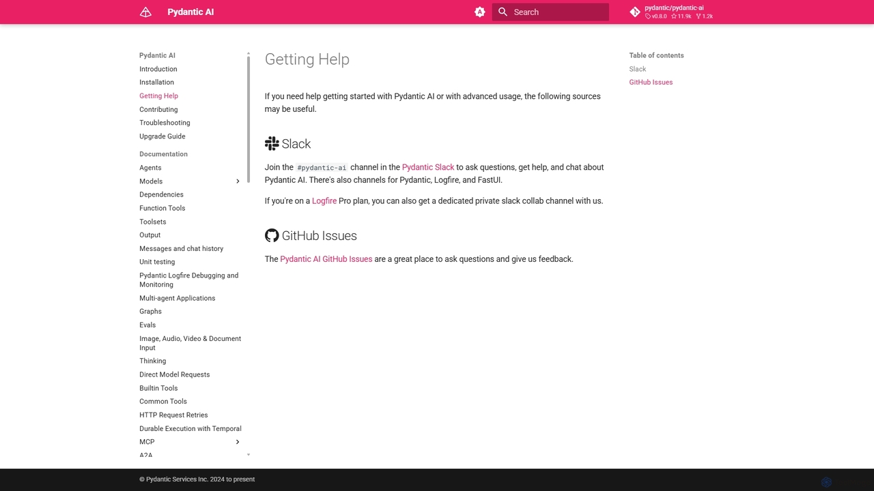Click the Pydantic AI logo icon
Viewport: 874px width, 491px height.
[x=145, y=12]
